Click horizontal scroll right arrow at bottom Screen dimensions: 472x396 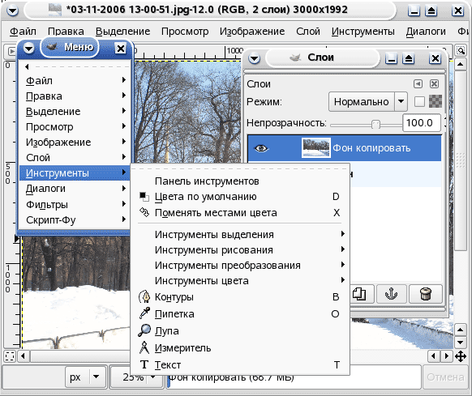coord(447,356)
